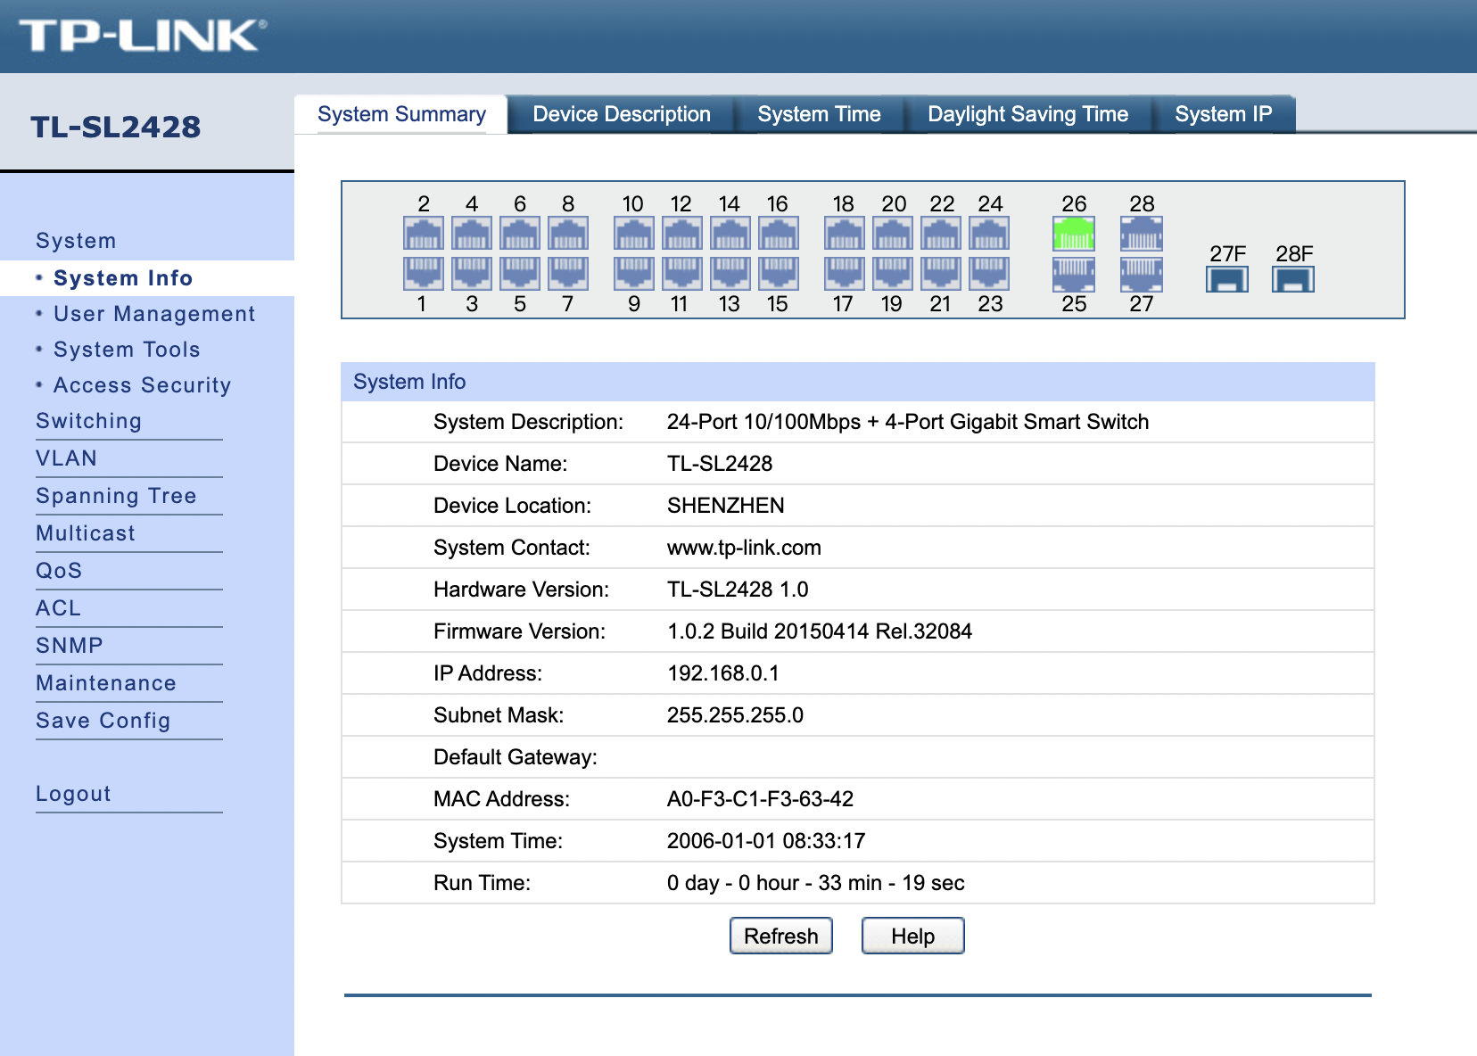Expand the System menu in sidebar
This screenshot has height=1056, width=1477.
76,241
